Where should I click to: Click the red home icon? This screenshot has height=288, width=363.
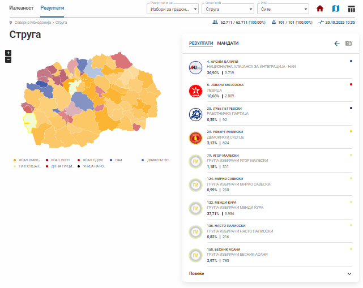tap(320, 9)
